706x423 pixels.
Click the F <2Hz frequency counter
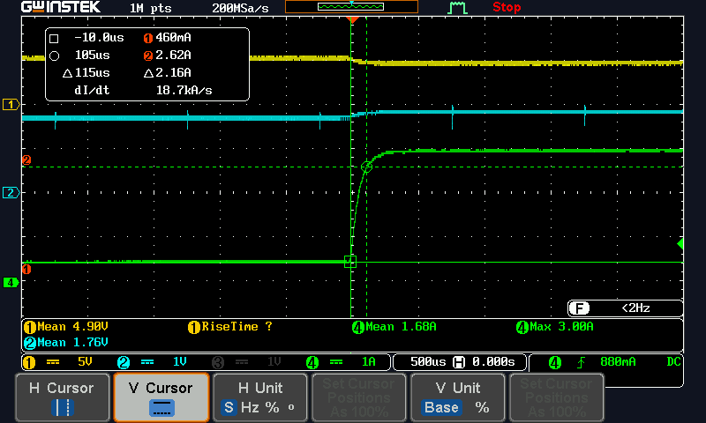(x=625, y=308)
